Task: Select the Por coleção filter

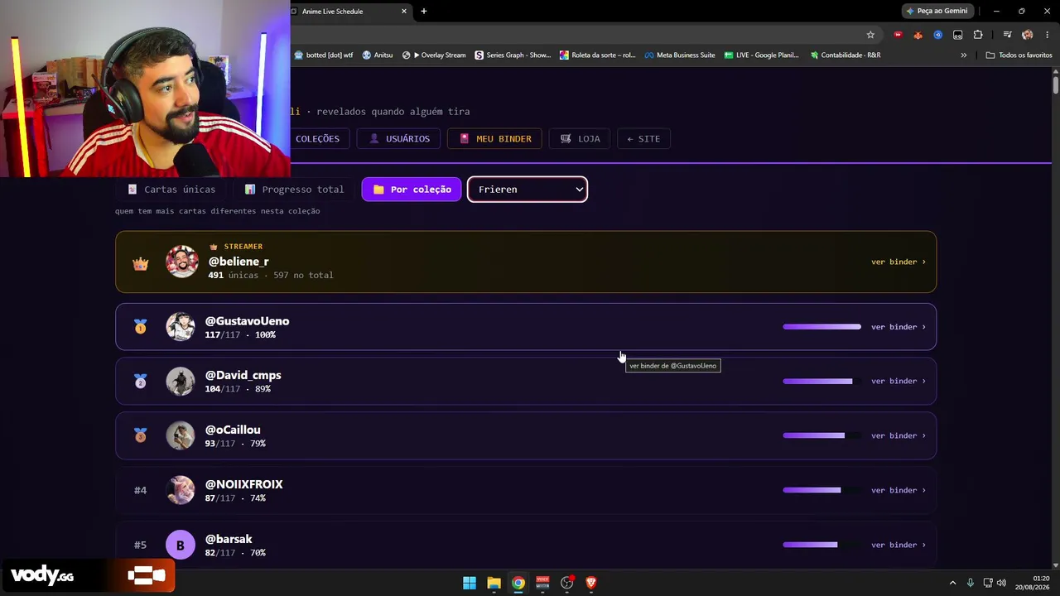Action: pos(412,190)
